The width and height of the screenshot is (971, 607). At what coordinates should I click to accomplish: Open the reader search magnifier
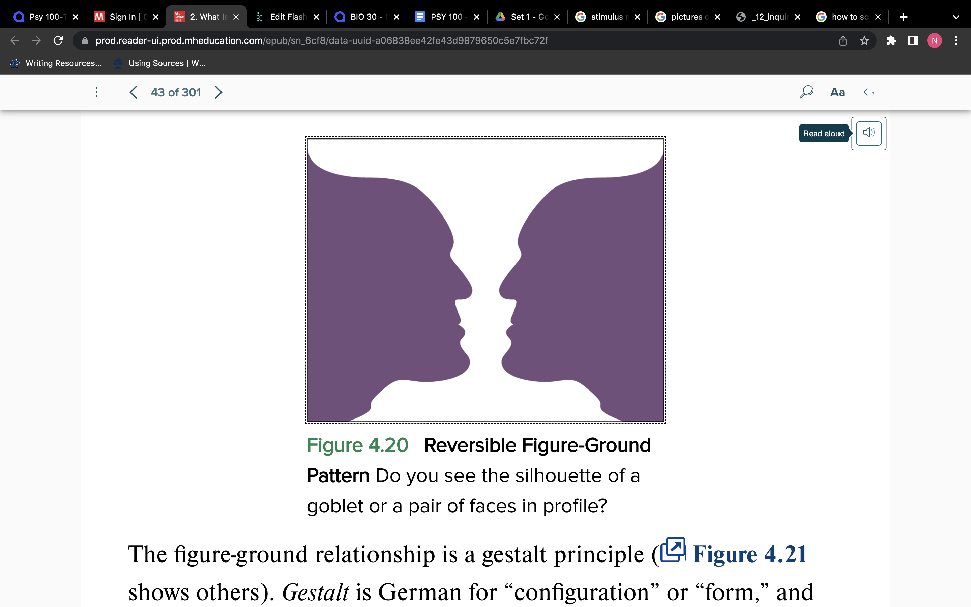coord(806,92)
